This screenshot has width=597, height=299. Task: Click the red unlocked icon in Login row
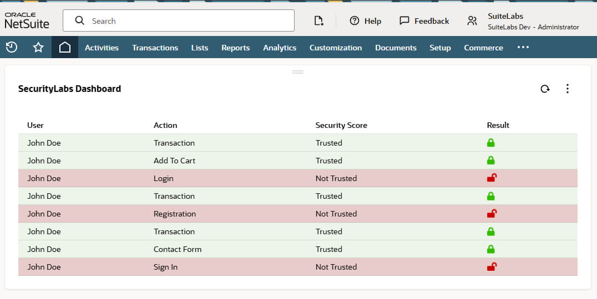click(491, 178)
